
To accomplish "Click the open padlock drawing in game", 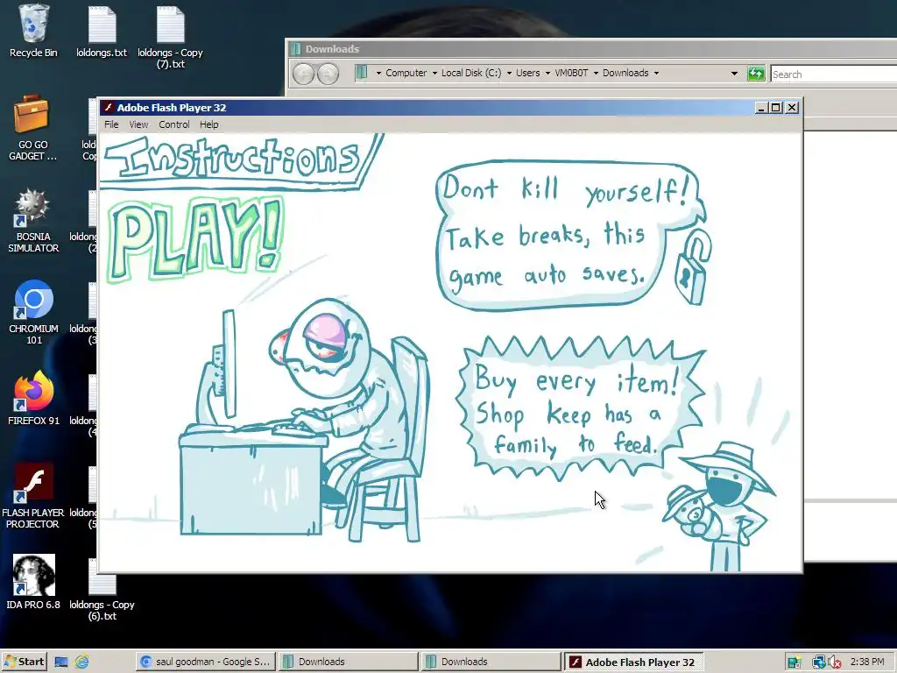I will point(694,266).
